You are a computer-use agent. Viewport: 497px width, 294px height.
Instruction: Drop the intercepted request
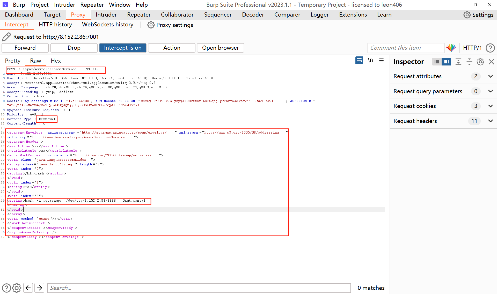pos(74,48)
